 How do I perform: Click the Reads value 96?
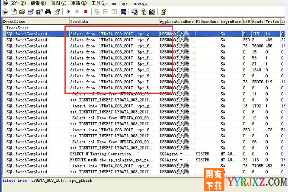[x=254, y=142]
